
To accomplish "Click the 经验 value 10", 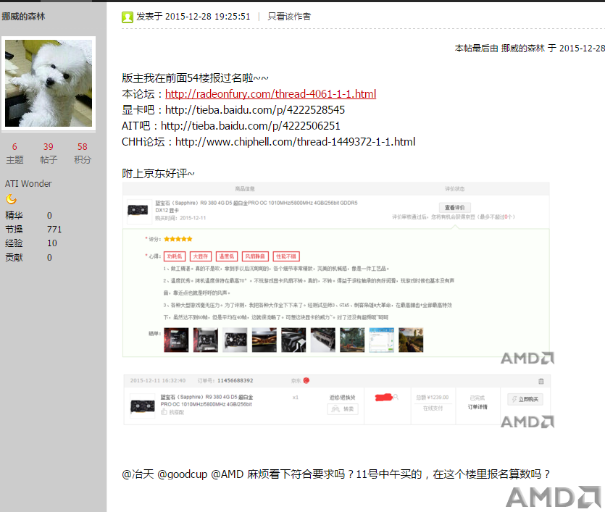I will point(52,243).
